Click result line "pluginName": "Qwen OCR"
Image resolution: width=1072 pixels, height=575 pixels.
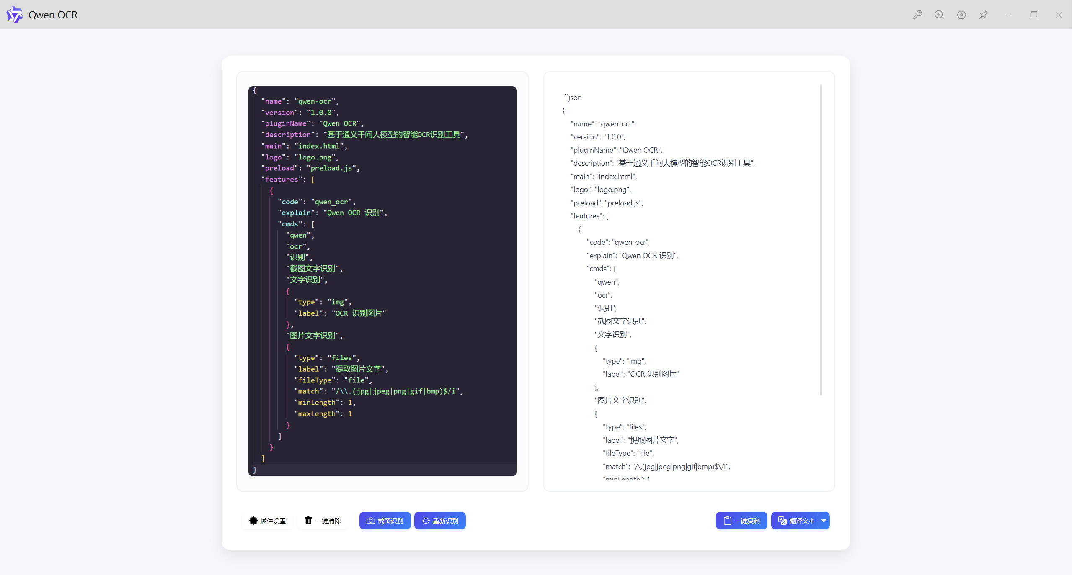point(617,150)
